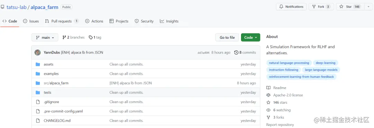Click the tag icon beside 1 tag
Image resolution: width=374 pixels, height=128 pixels.
click(x=91, y=37)
